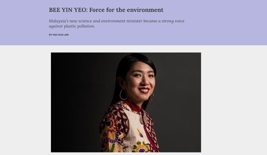Image resolution: width=267 pixels, height=155 pixels.
Task: Click the phrase "plastic pollution" in the subtitle
Action: pos(79,26)
